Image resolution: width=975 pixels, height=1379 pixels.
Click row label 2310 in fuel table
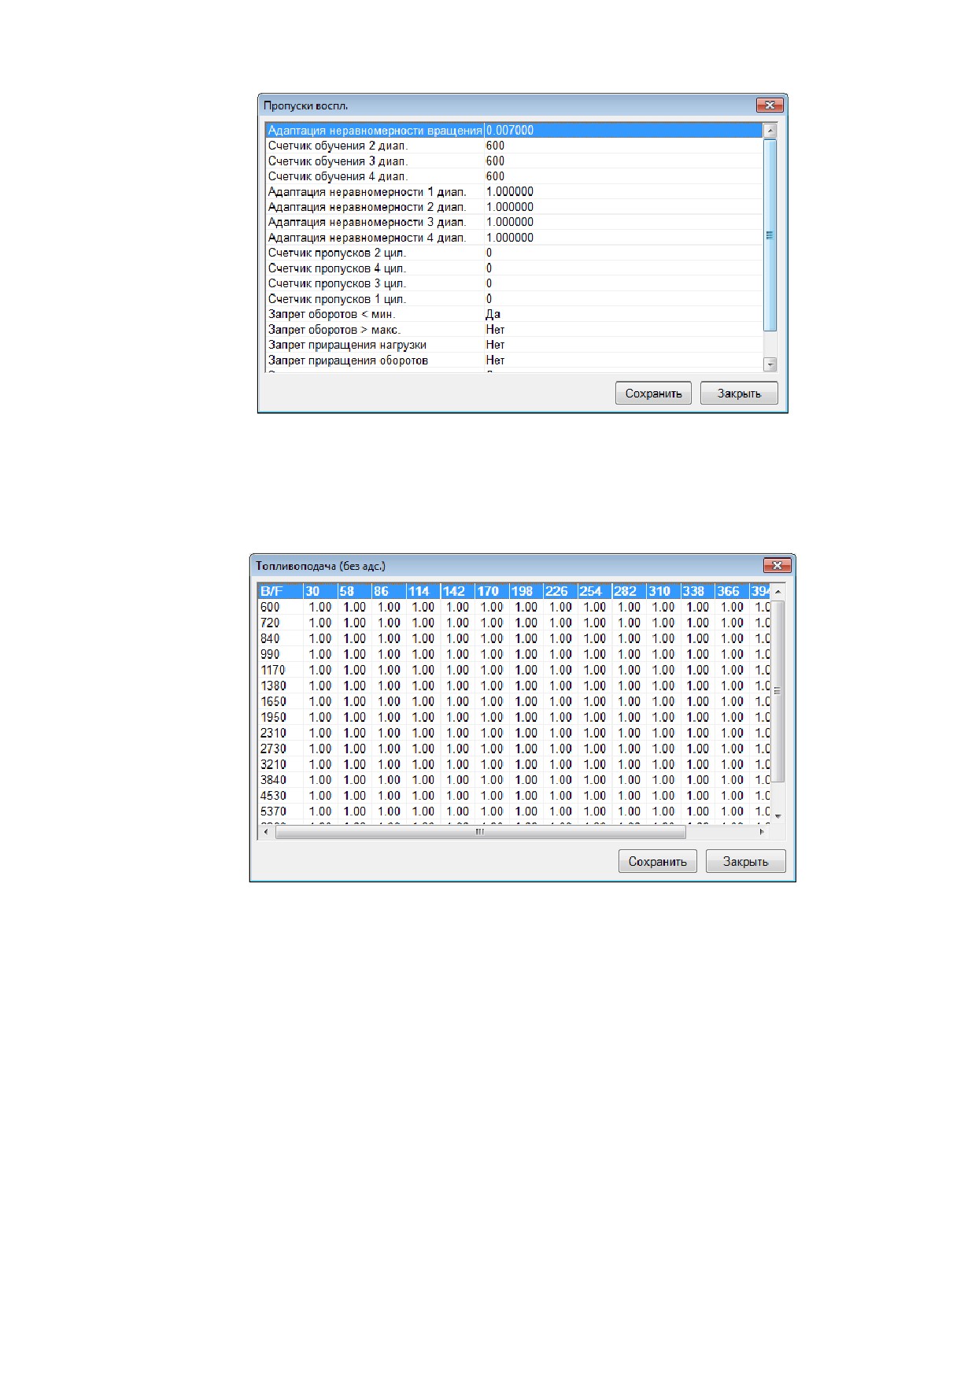pyautogui.click(x=273, y=733)
